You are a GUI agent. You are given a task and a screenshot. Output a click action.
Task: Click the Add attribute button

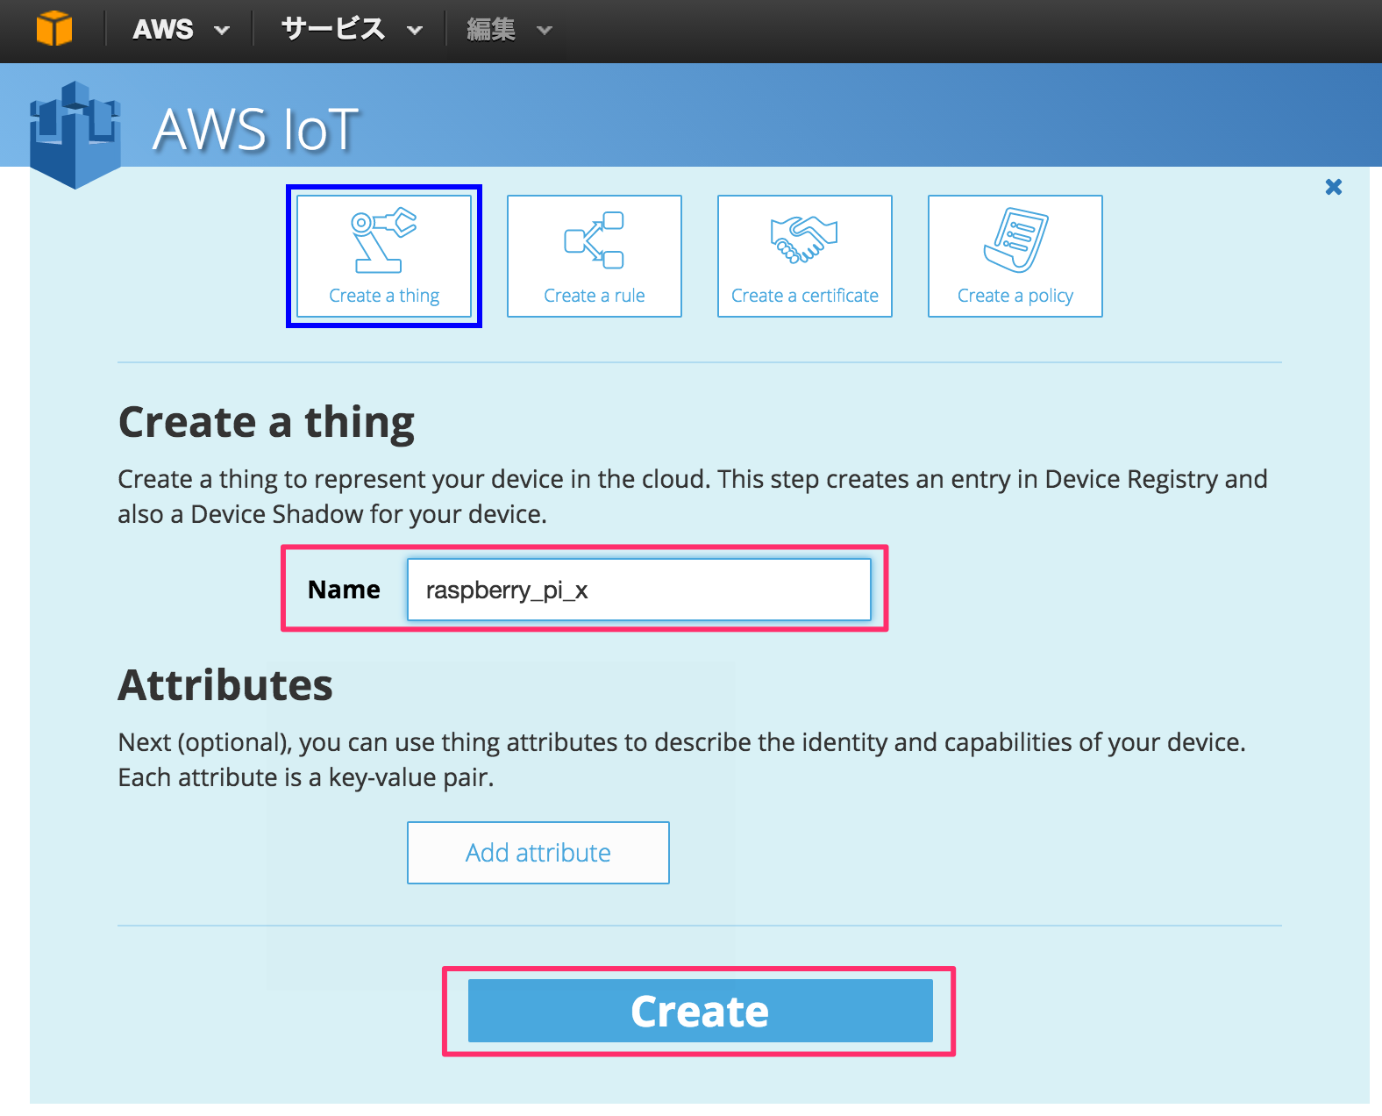(x=538, y=853)
